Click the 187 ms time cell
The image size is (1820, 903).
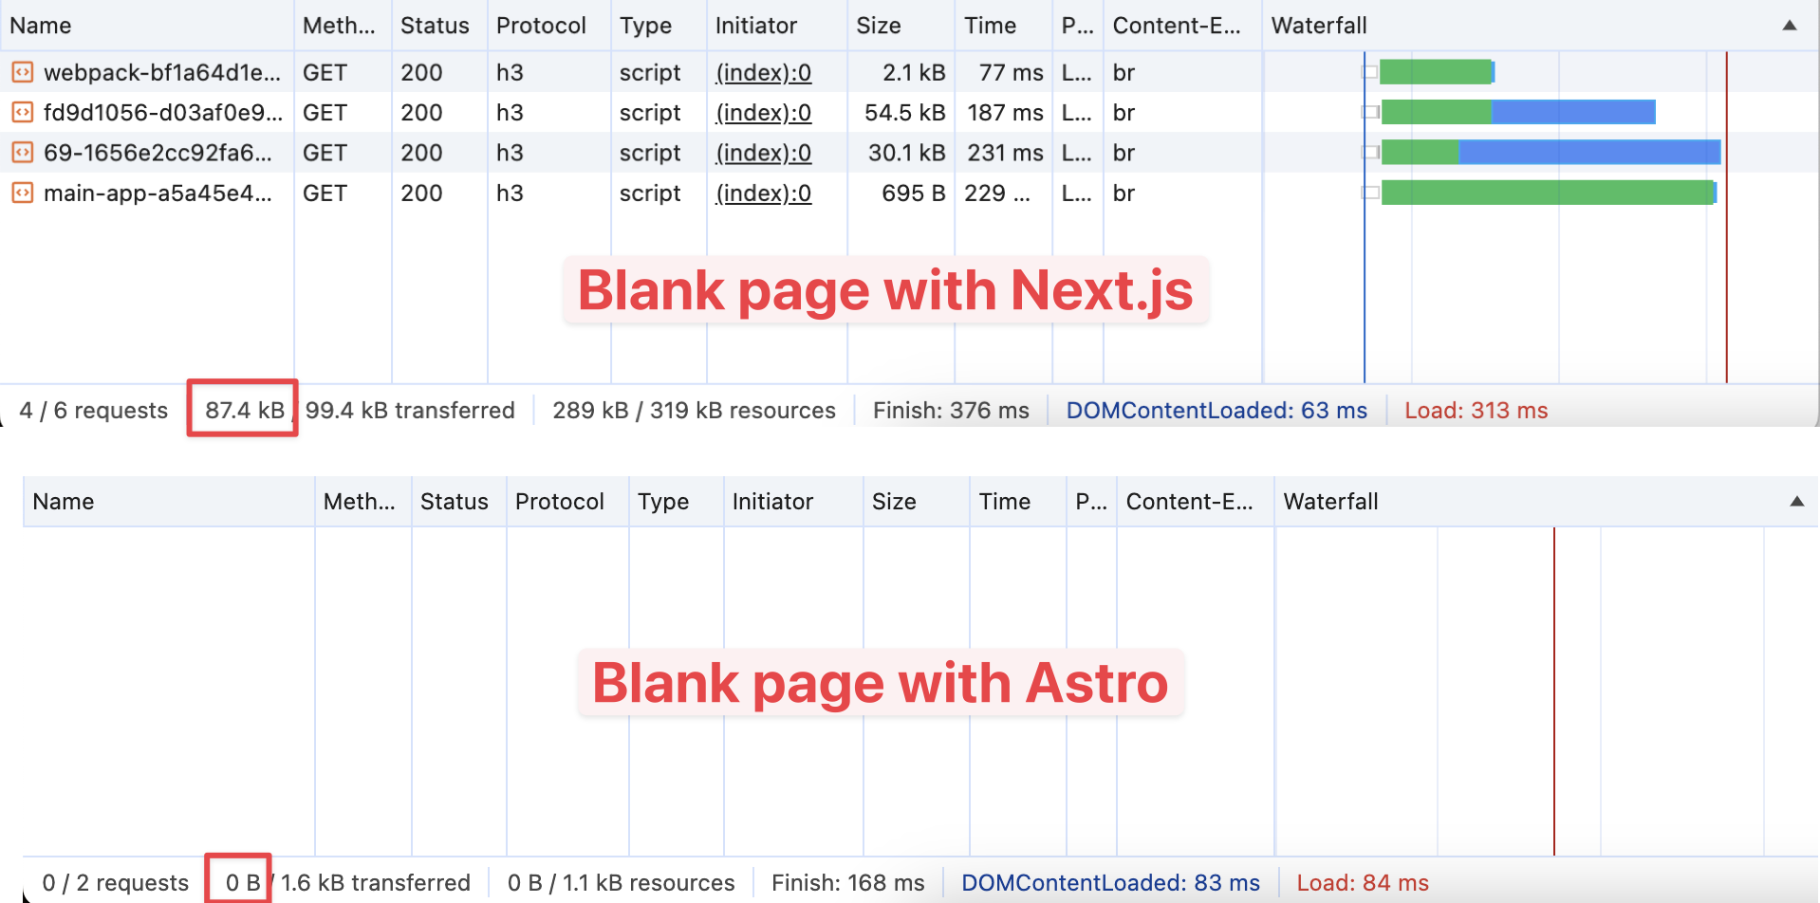click(1005, 113)
